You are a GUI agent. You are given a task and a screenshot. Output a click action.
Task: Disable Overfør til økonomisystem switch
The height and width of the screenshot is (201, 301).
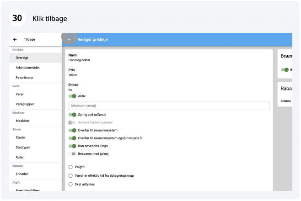(72, 130)
